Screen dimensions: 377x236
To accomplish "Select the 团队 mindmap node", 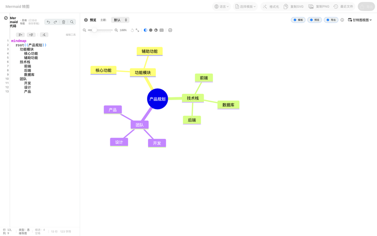I will pos(139,125).
